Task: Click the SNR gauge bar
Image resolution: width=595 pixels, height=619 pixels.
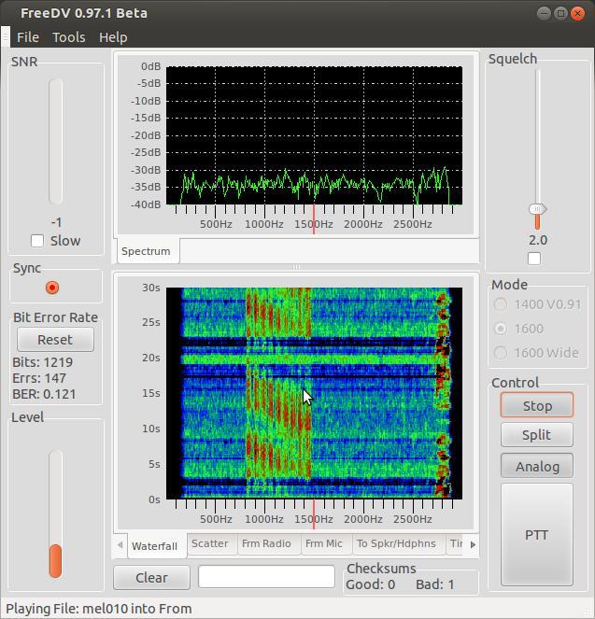Action: click(56, 141)
